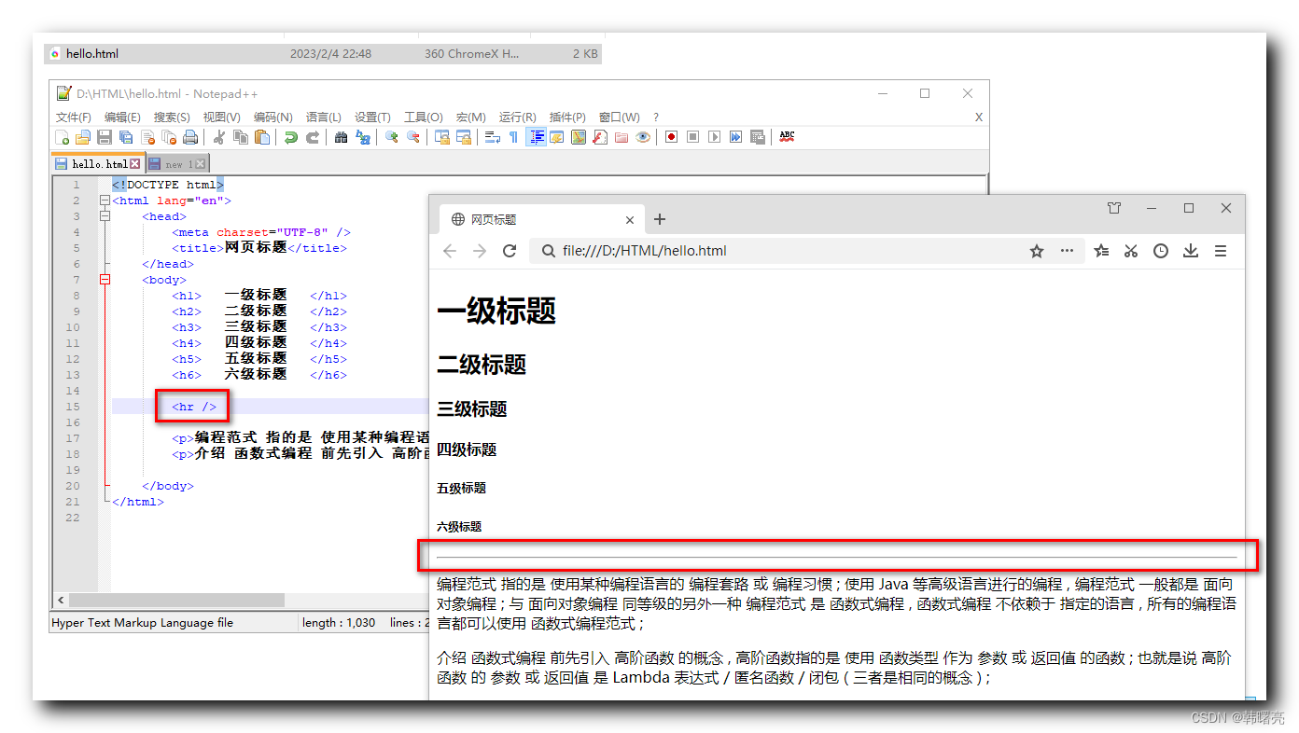Click the Cut scissors icon in Notepad++ toolbar
This screenshot has width=1299, height=733.
pos(219,137)
